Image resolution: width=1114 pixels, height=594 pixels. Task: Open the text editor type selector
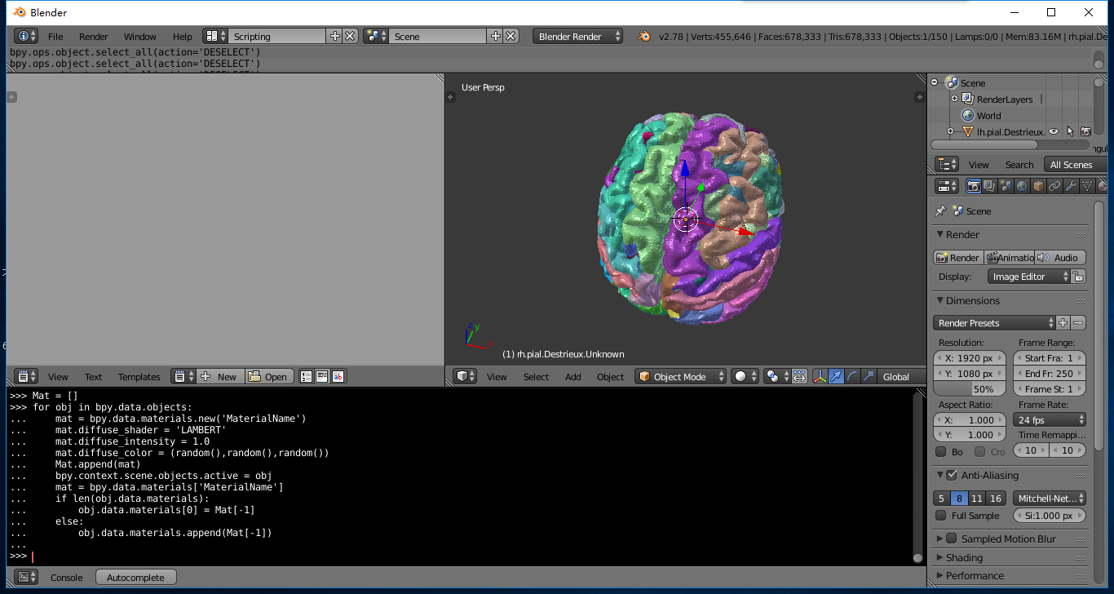26,376
